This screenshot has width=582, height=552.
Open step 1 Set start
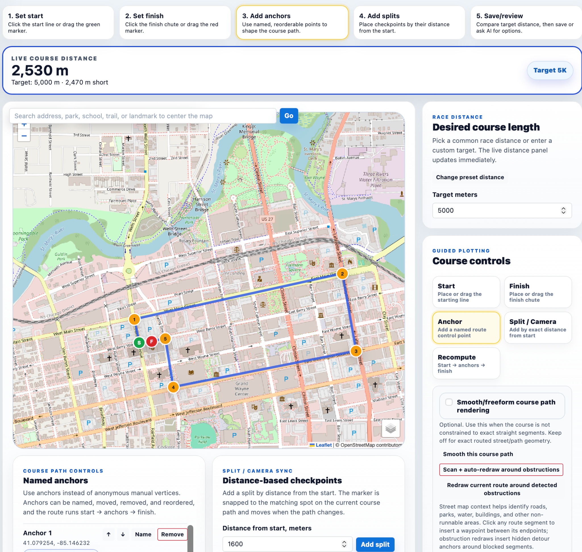58,23
